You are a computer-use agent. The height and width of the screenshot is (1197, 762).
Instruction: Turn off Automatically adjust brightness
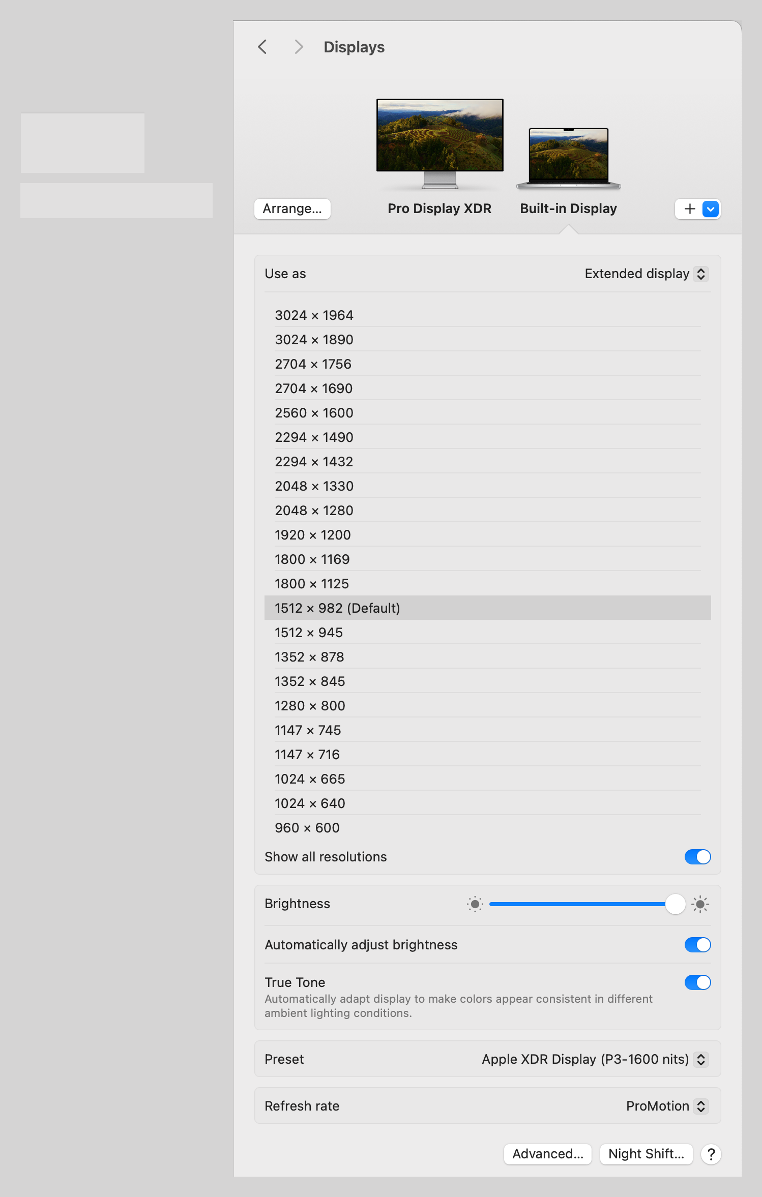[x=697, y=945]
